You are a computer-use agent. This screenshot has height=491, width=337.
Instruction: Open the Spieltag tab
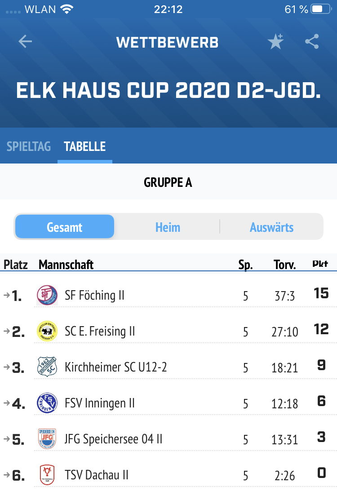coord(28,146)
